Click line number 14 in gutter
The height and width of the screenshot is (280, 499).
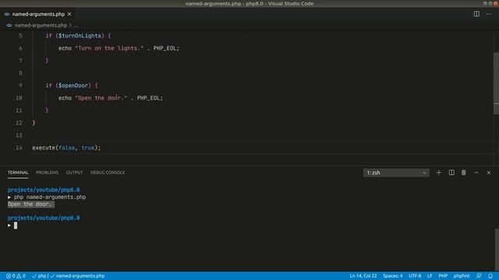19,148
